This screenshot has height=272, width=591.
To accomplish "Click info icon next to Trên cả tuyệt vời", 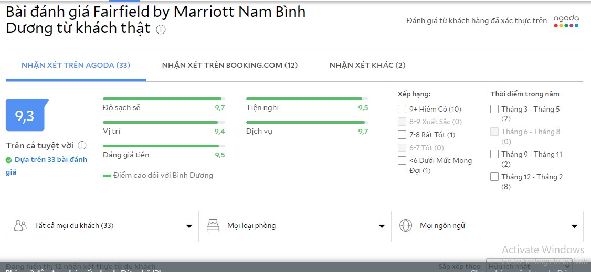I will pyautogui.click(x=82, y=146).
